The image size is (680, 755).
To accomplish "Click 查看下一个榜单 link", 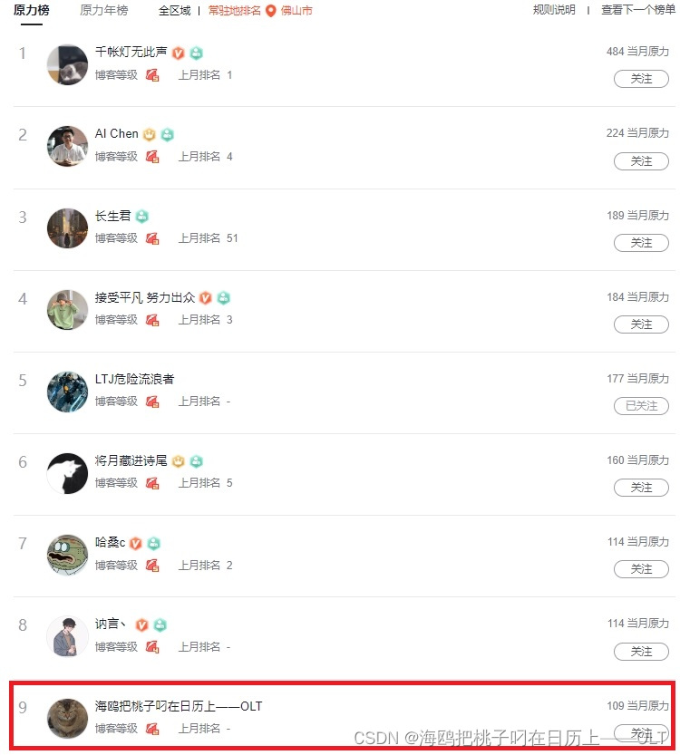I will click(638, 10).
